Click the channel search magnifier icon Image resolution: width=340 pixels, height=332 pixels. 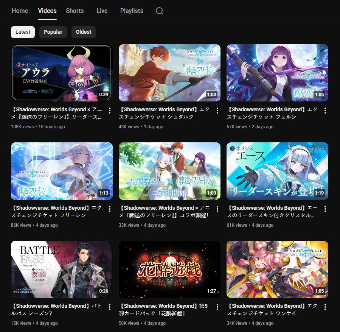point(159,11)
